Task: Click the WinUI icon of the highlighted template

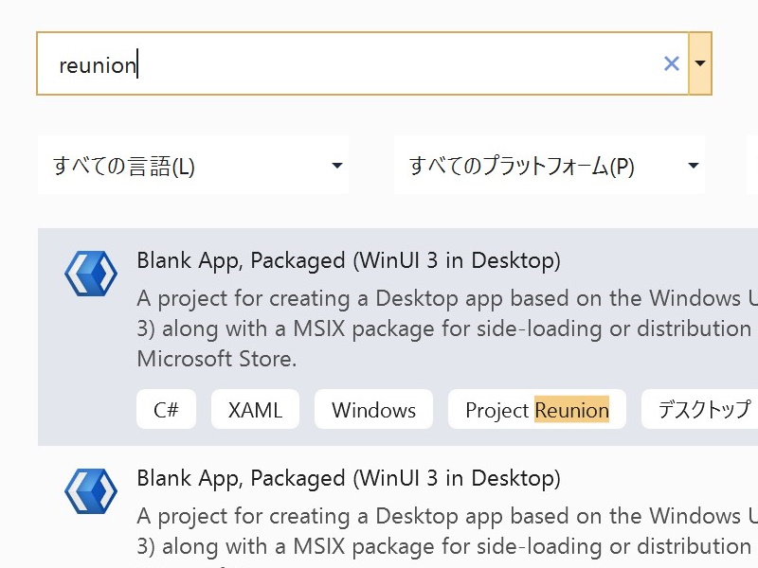Action: [91, 274]
